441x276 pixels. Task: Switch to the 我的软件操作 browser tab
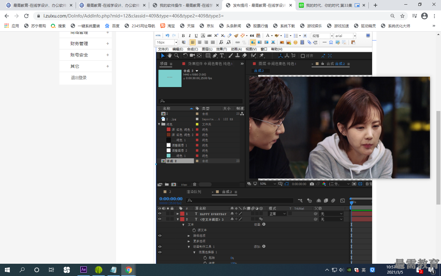(x=186, y=5)
